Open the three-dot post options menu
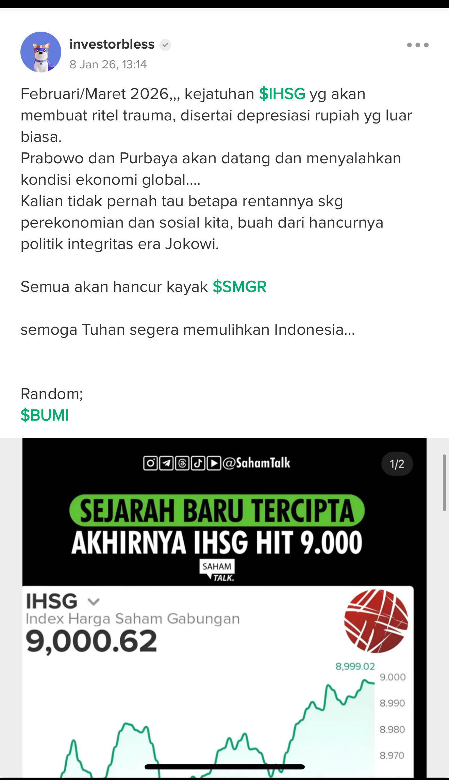The height and width of the screenshot is (780, 449). [x=417, y=45]
